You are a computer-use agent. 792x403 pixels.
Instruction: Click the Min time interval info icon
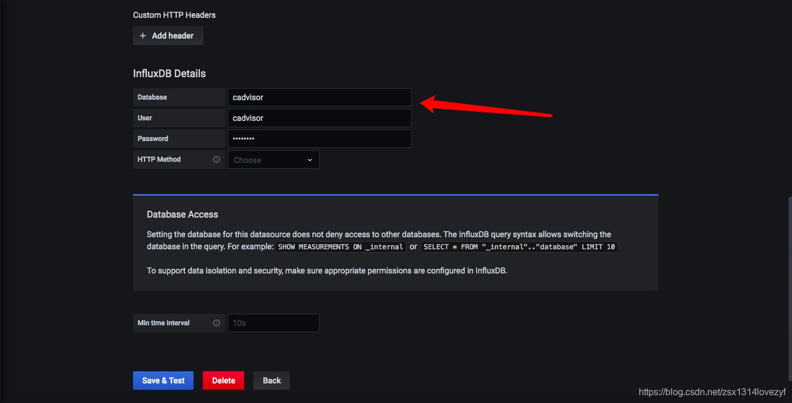point(217,323)
